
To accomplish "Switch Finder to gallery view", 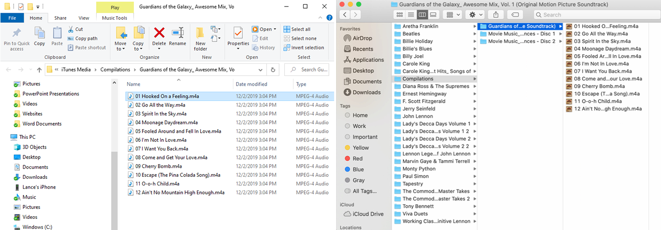I will [x=433, y=15].
